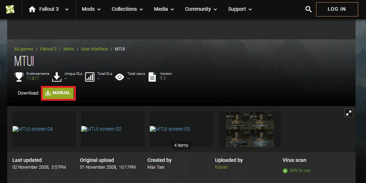
Task: Click the MTUI breadcrumb text
Action: (120, 49)
